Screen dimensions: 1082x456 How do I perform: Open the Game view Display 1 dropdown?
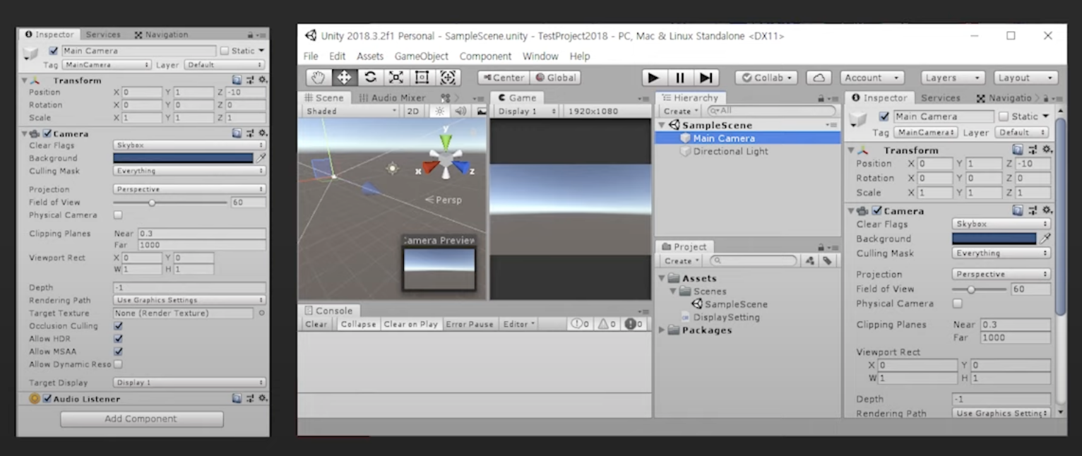(x=527, y=111)
